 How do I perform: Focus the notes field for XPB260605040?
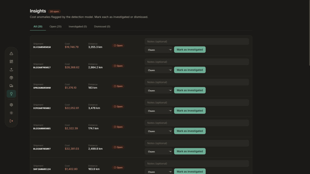pos(197,82)
